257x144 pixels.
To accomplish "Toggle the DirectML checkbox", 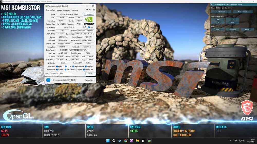I will point(86,67).
